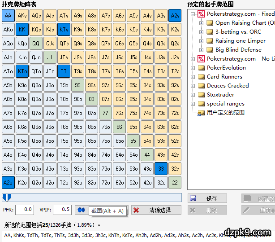Click the PFR value input field
Image resolution: width=275 pixels, height=242 pixels.
tap(25, 210)
